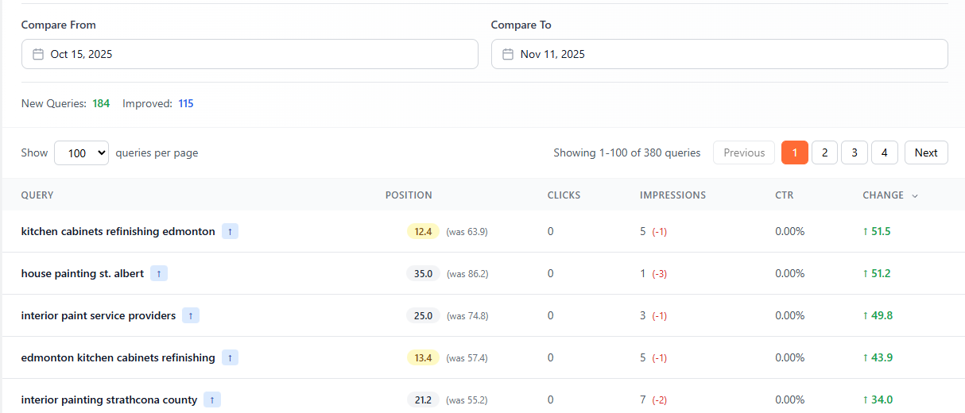Screen dimensions: 965x413
Task: Click calendar icon in Compare From field
Action: (37, 54)
